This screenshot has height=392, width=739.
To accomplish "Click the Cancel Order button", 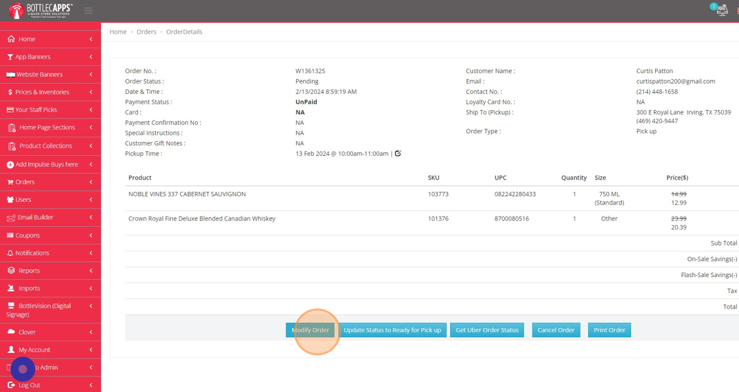I will coord(556,330).
